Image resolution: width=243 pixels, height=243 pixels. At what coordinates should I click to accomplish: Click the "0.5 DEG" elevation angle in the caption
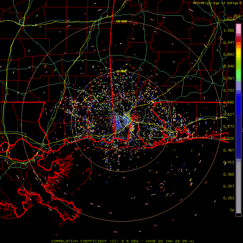[130, 241]
